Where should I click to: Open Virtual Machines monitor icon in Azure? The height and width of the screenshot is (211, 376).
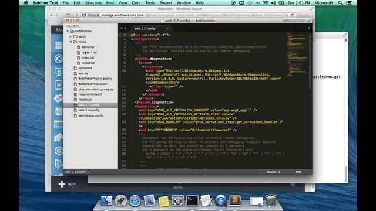tap(59, 72)
